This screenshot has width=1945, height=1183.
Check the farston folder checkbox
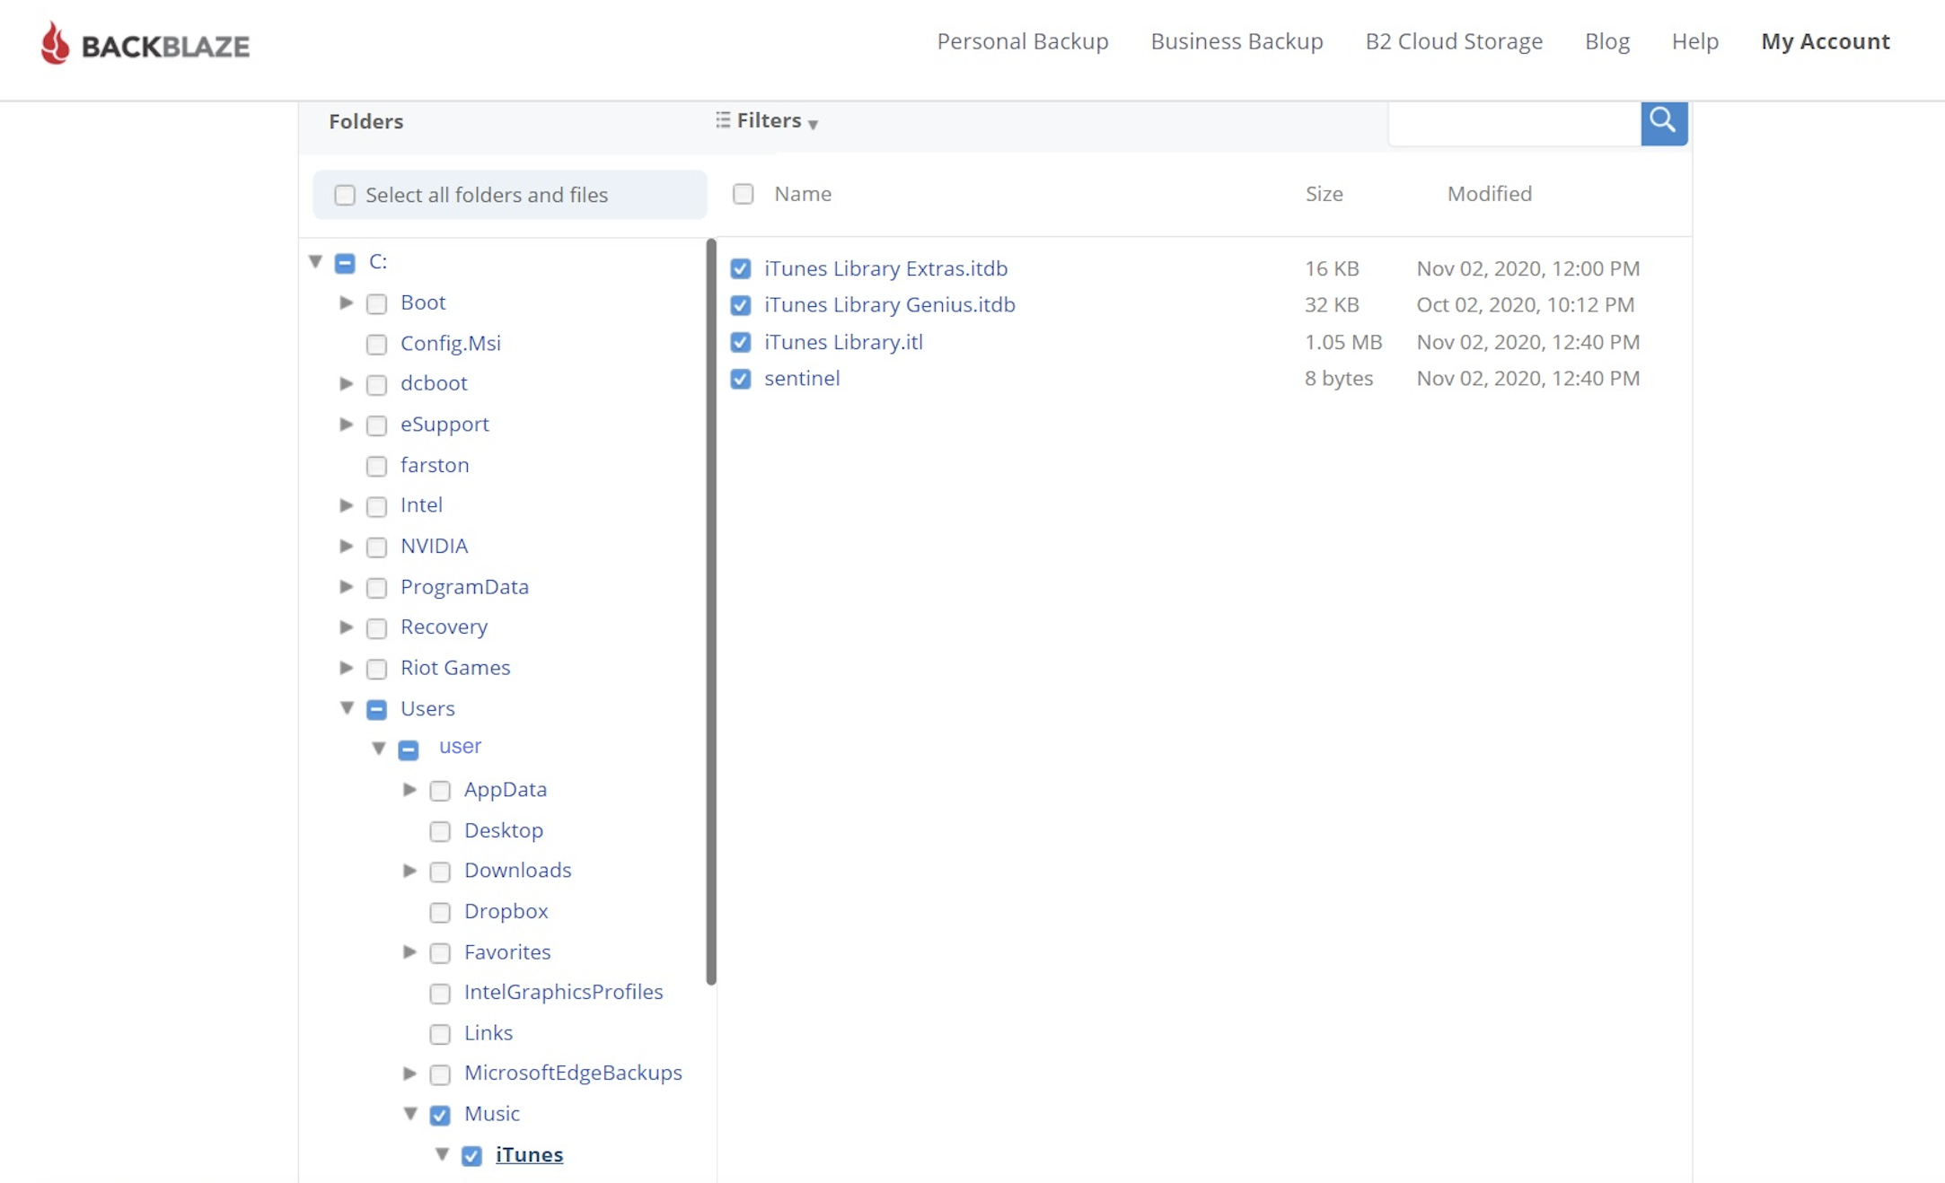click(x=377, y=466)
